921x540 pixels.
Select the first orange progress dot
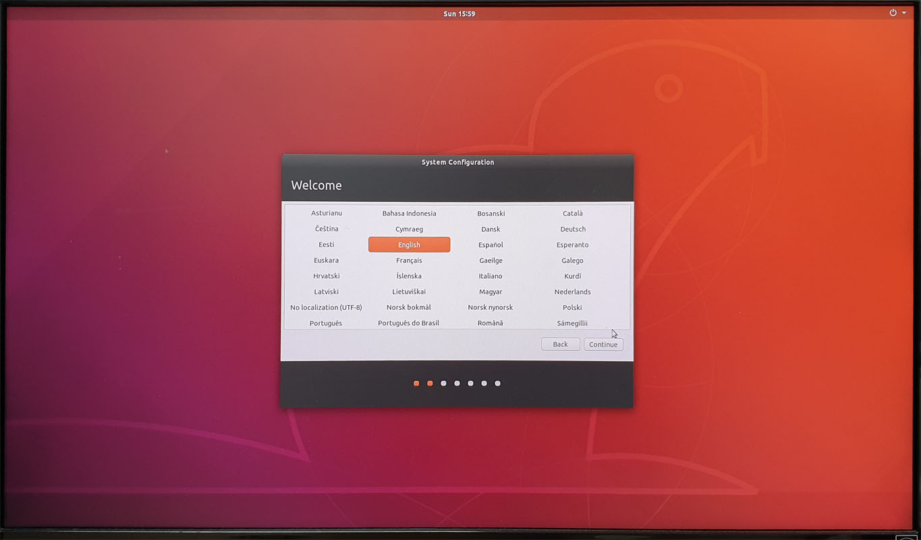pyautogui.click(x=416, y=383)
